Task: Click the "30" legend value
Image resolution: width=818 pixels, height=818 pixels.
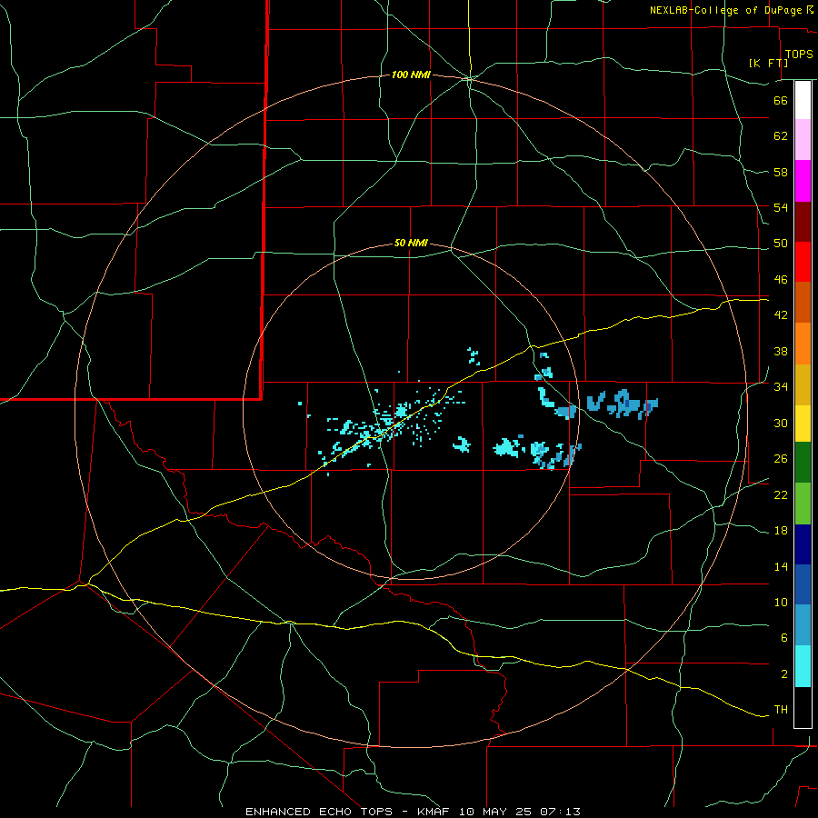Action: [781, 423]
